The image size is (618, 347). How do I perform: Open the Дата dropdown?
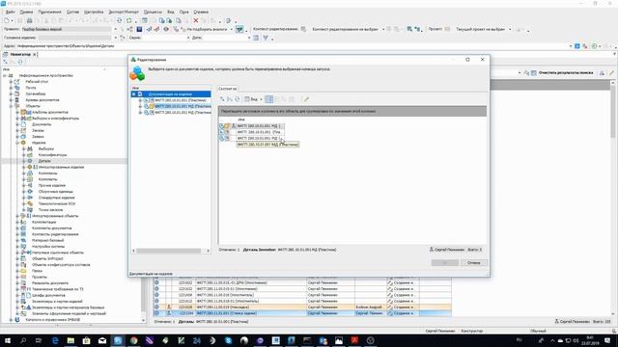[249, 38]
